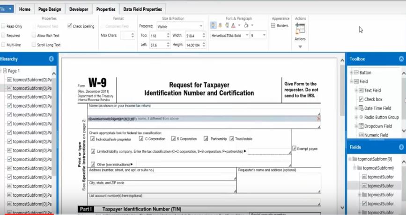Adjust the Width value stepper

pos(204,36)
